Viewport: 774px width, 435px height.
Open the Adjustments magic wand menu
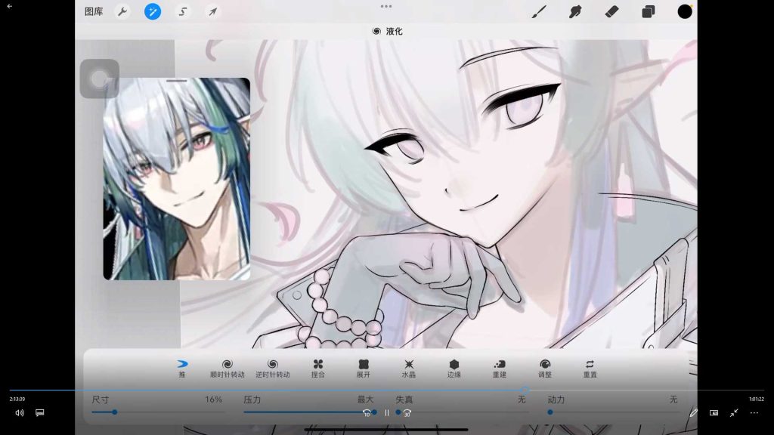click(153, 11)
